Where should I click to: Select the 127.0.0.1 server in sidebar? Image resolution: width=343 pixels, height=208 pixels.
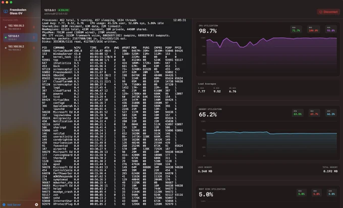[20, 38]
